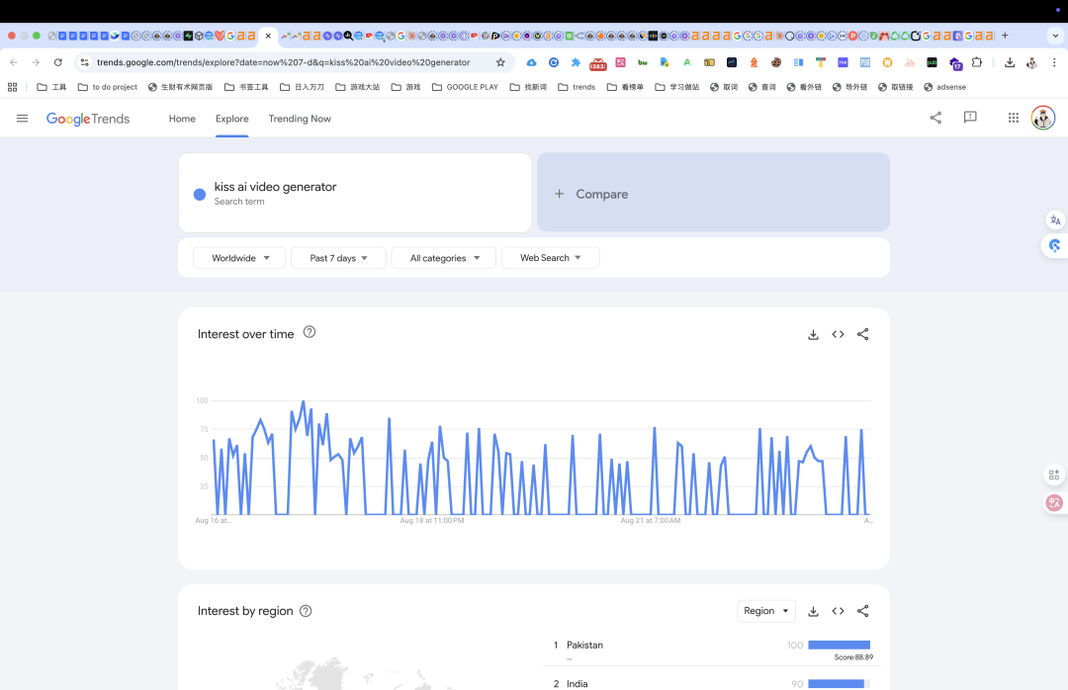
Task: View site information icon in address bar
Action: coord(84,62)
